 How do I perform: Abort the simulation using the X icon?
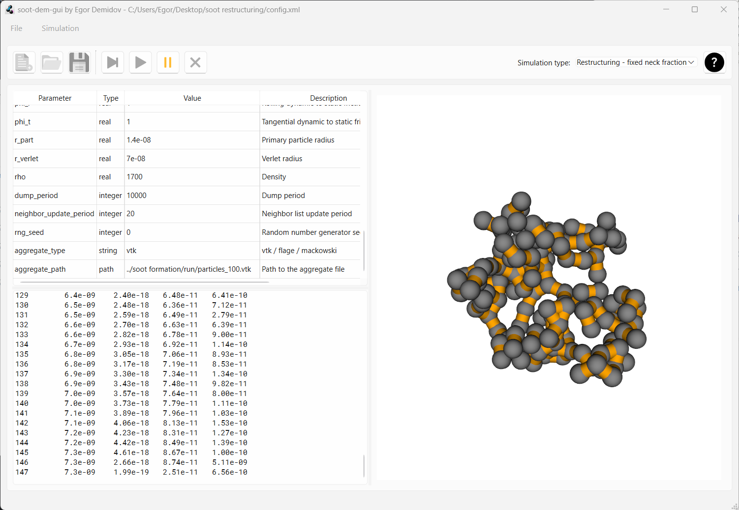[195, 62]
